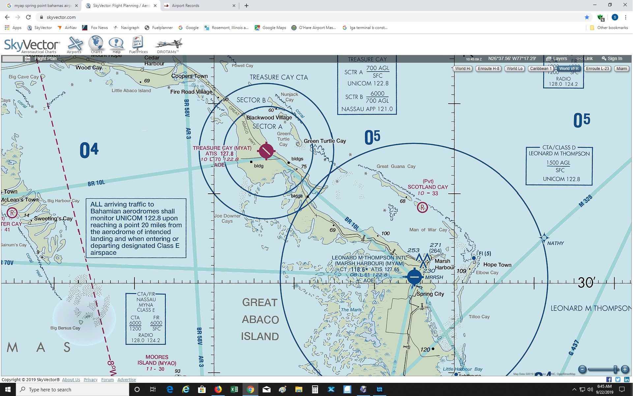Open the Privacy link
This screenshot has height=396, width=638.
(x=91, y=379)
